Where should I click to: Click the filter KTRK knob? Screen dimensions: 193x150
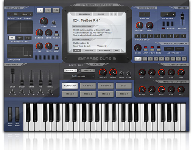point(129,73)
